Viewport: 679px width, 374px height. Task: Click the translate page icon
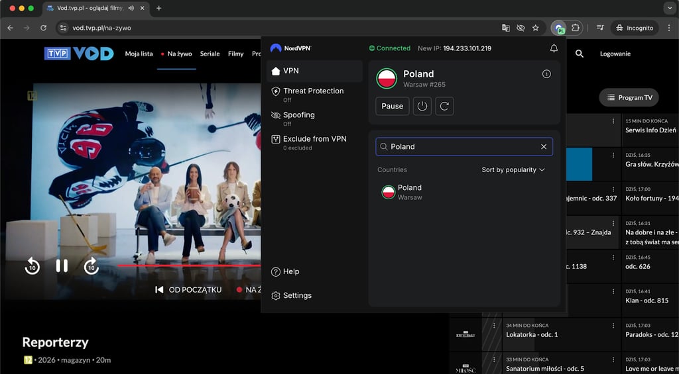tap(505, 28)
